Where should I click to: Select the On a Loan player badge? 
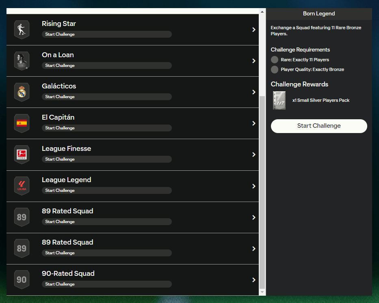pos(22,61)
